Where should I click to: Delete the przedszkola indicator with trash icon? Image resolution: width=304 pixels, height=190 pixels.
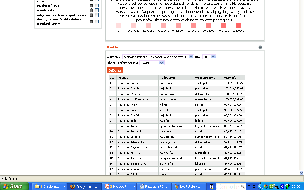coord(91,10)
